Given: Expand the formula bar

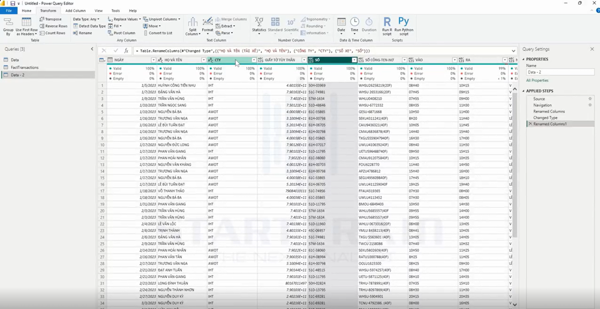Looking at the screenshot, I should point(514,51).
